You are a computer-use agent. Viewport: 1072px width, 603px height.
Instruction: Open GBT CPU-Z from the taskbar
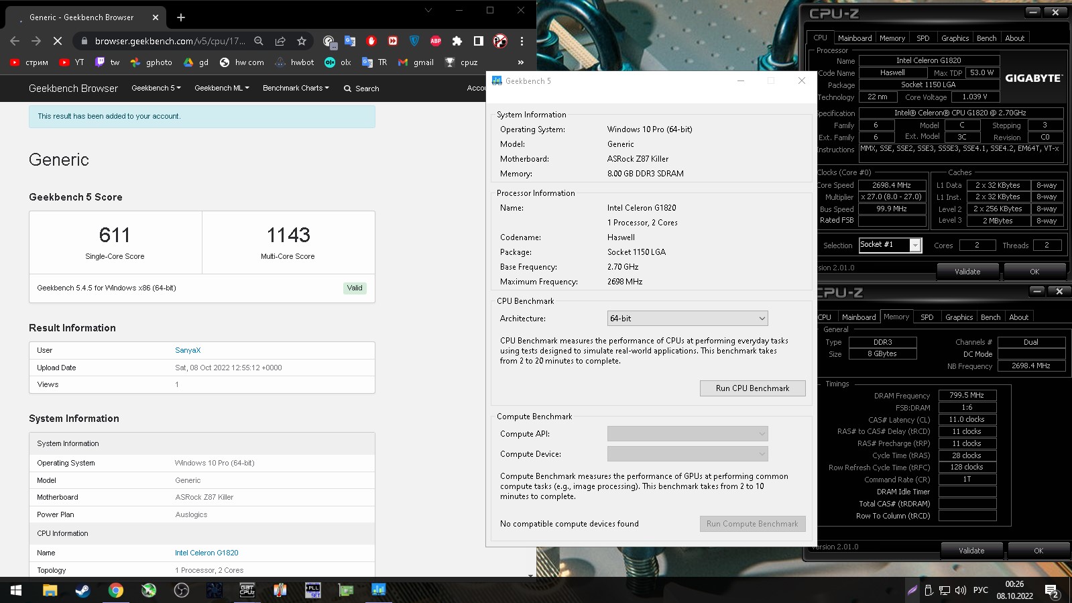point(247,590)
